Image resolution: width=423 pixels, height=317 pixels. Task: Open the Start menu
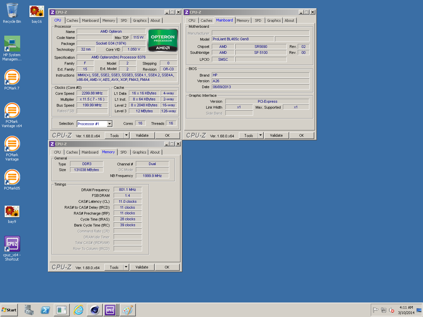(9, 310)
